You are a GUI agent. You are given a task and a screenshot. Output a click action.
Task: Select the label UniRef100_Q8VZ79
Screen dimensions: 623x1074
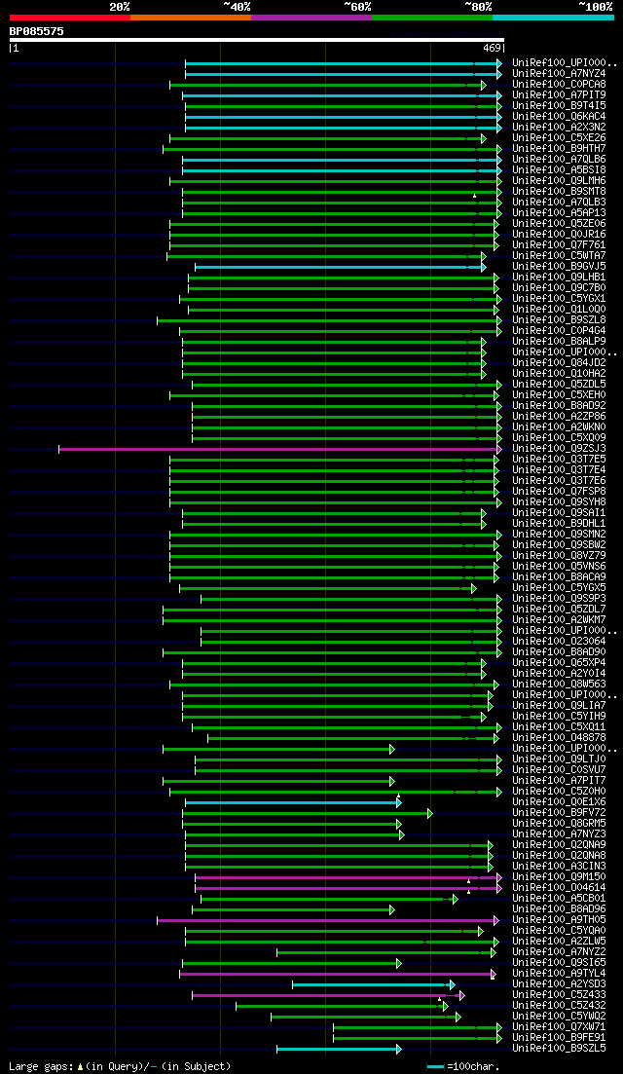[560, 555]
